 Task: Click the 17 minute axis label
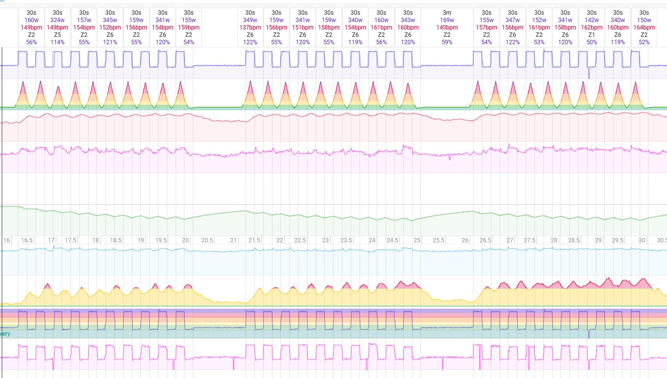[51, 240]
